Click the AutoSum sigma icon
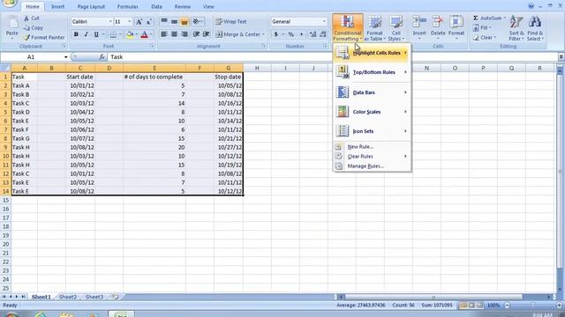Viewport: 565px width, 317px height. pos(476,18)
